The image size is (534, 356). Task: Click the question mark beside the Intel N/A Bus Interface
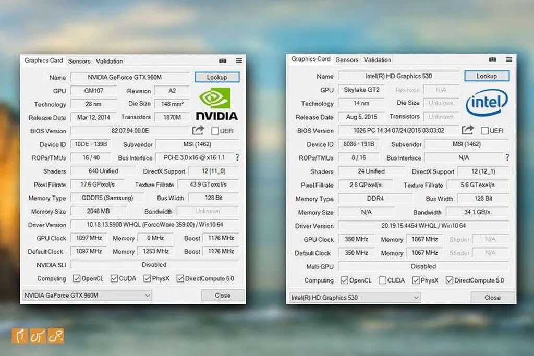[507, 157]
